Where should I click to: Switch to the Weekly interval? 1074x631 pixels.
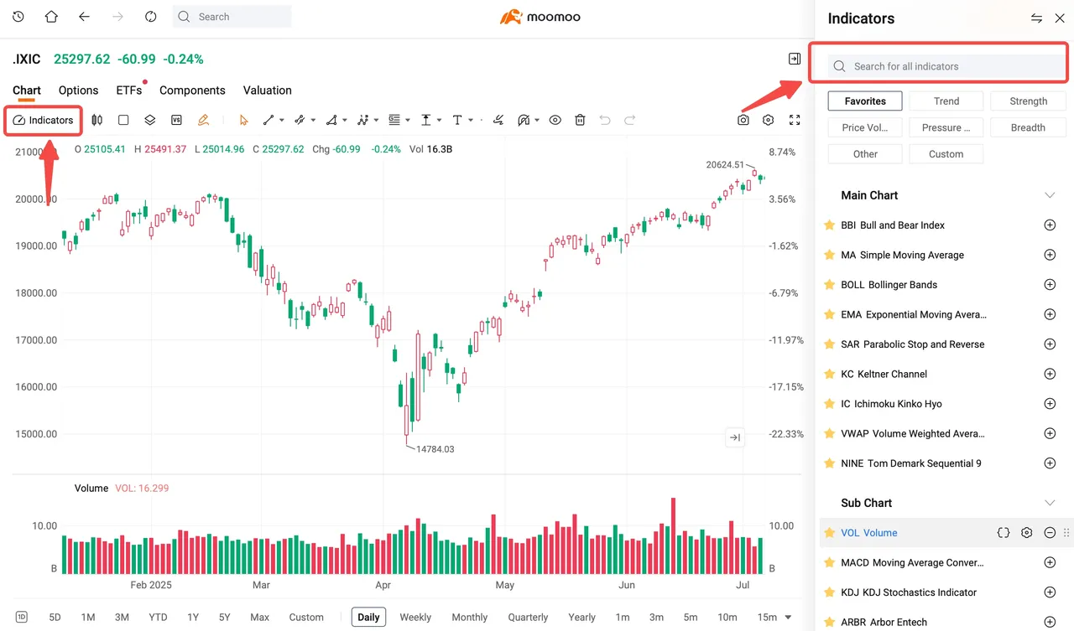pos(415,618)
